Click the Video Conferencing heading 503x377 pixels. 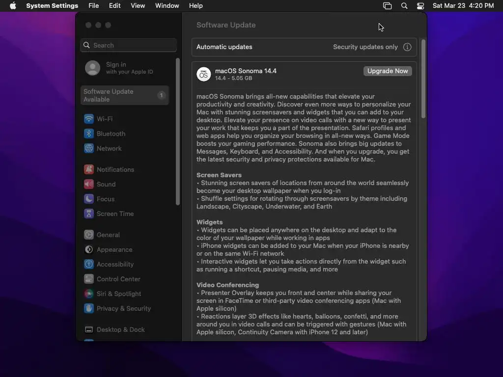coord(227,285)
